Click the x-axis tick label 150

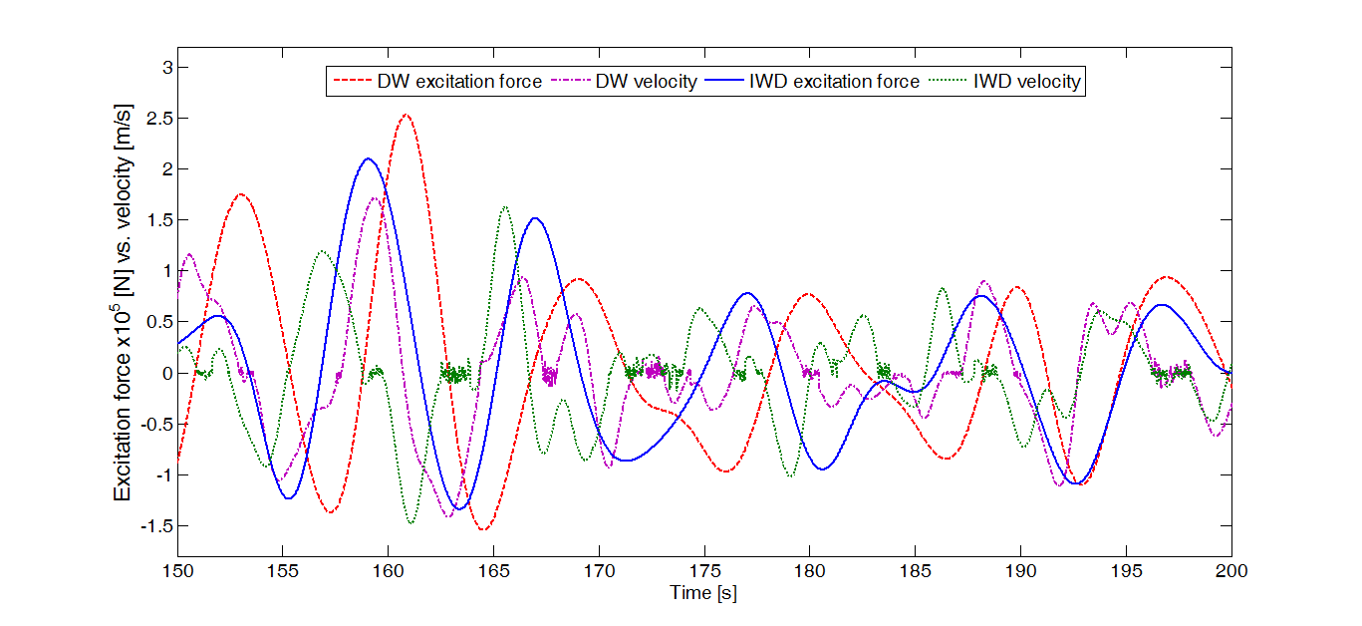pos(177,572)
